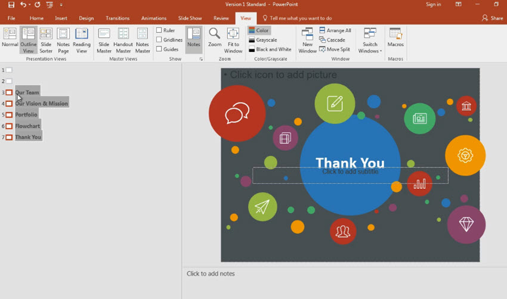Switch to Reading View
This screenshot has width=507, height=299.
82,40
